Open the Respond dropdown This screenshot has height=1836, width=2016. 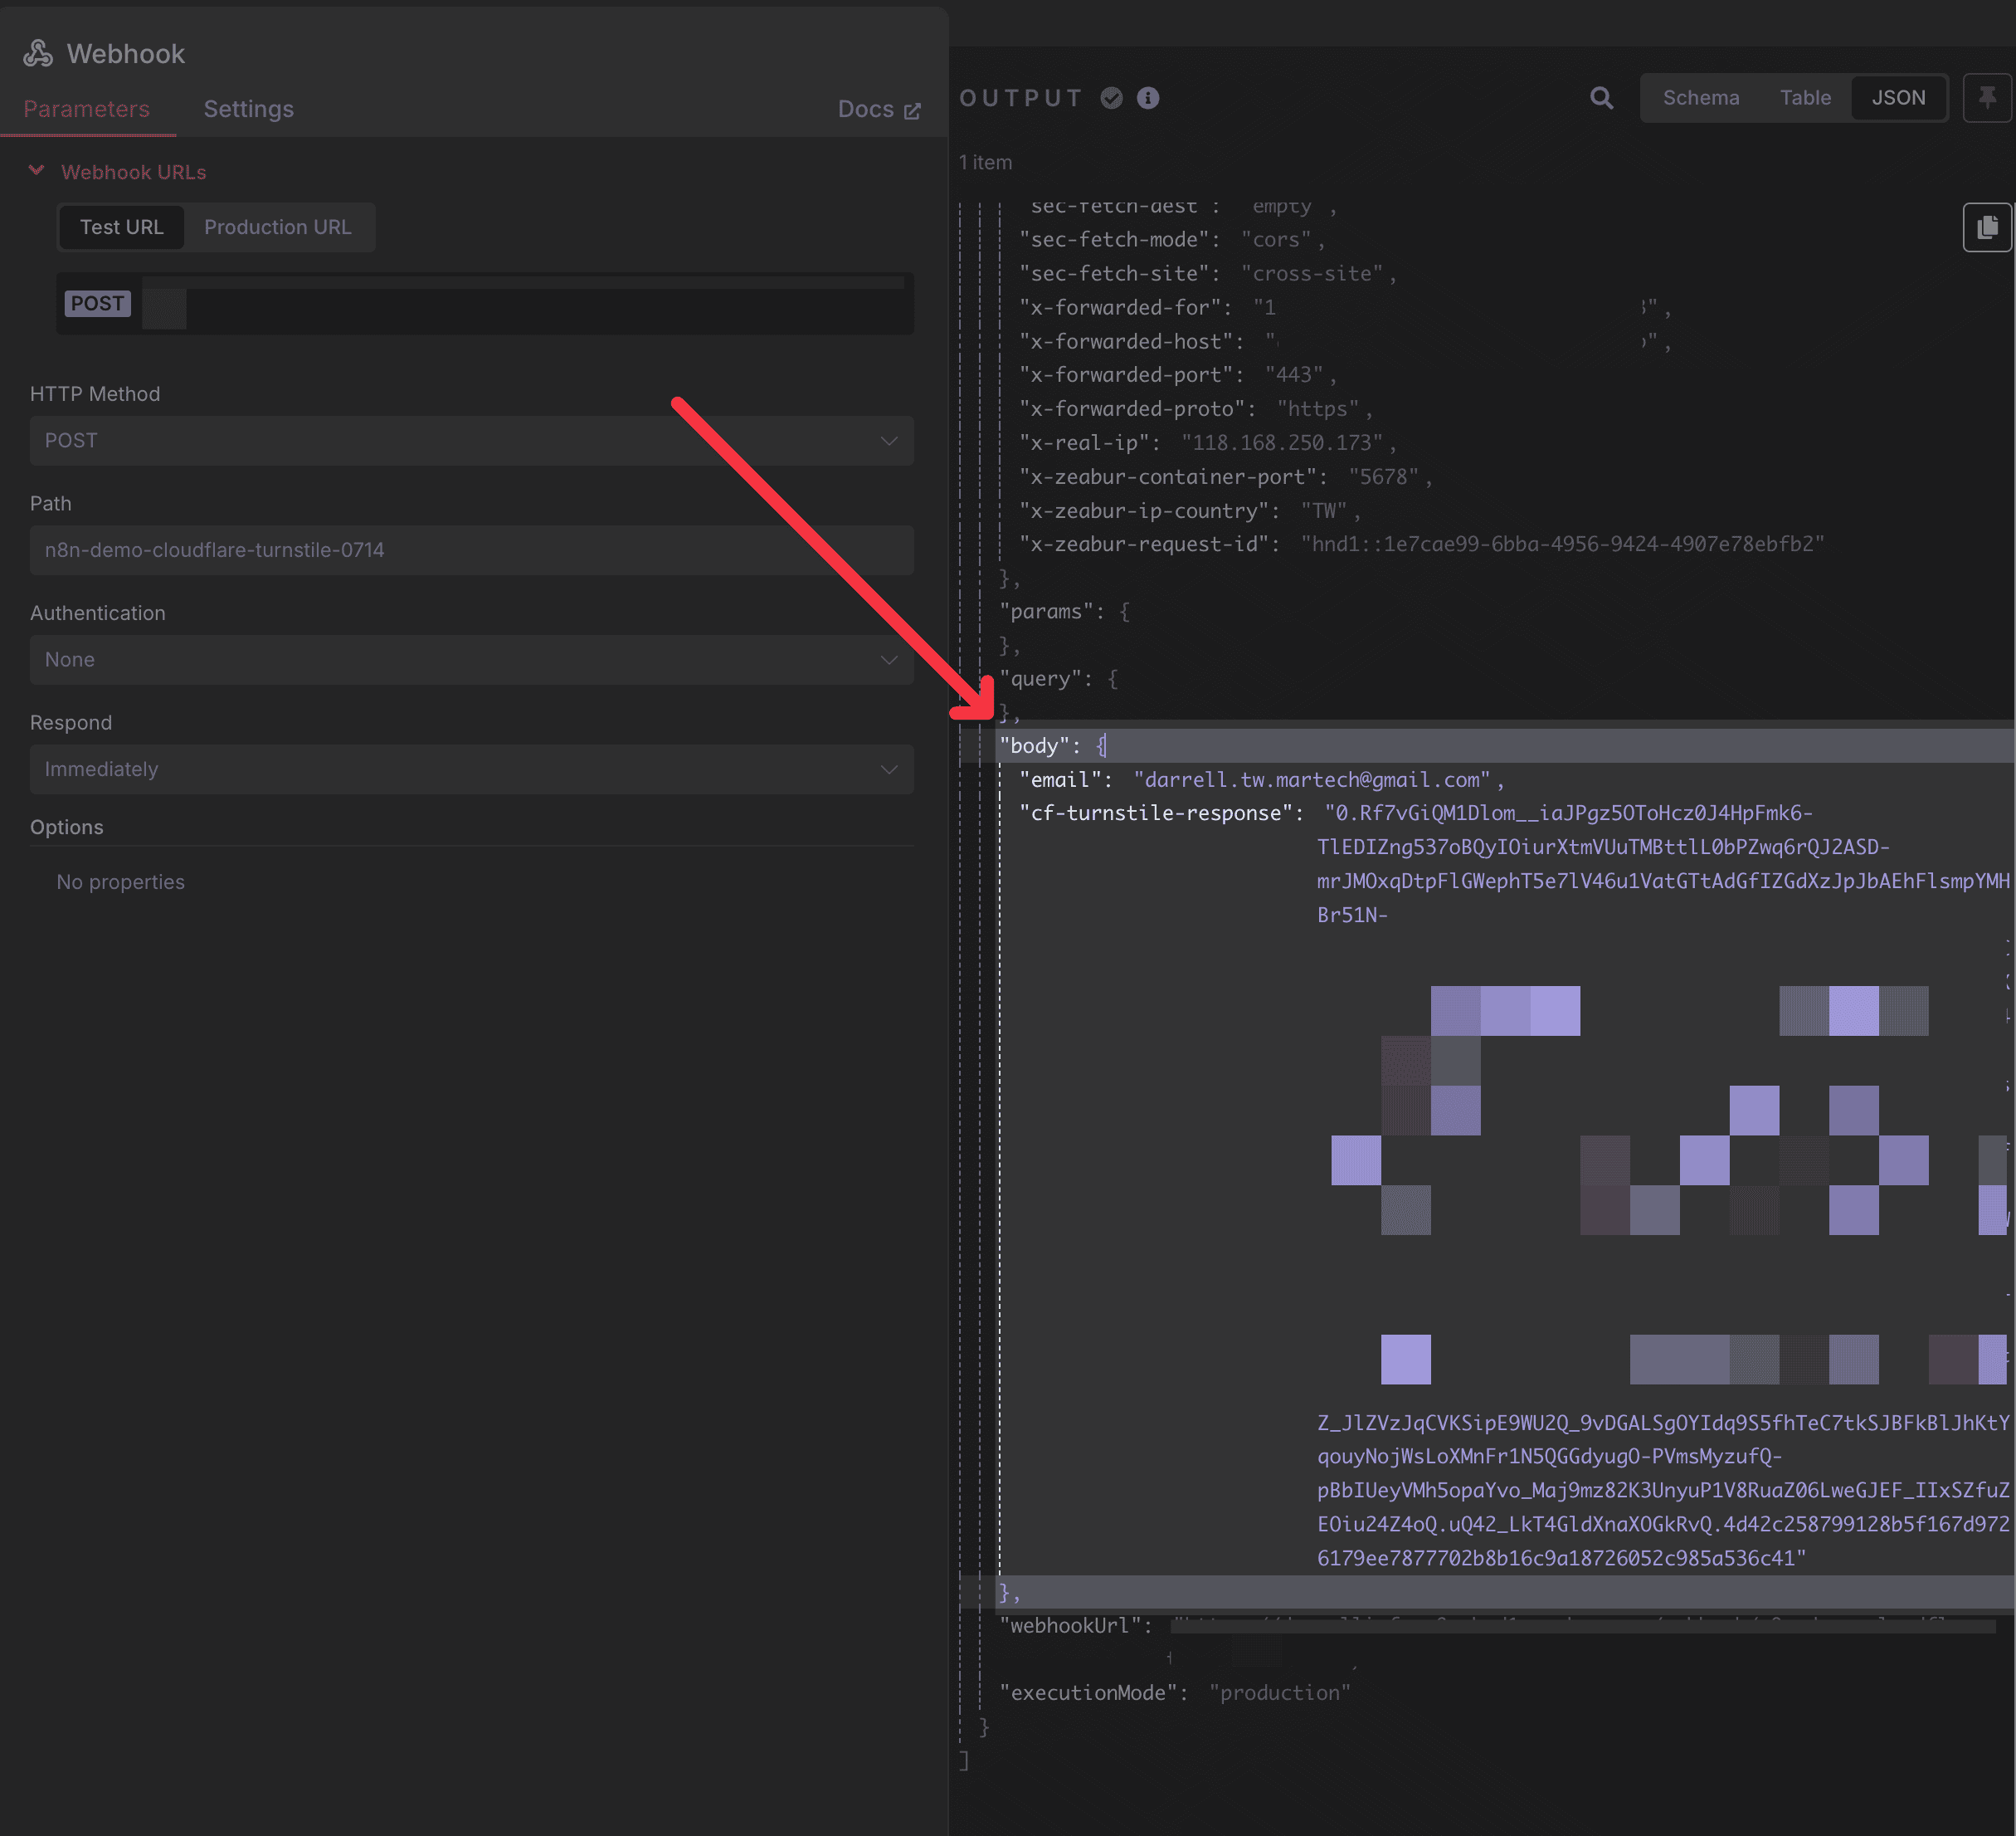pos(471,769)
